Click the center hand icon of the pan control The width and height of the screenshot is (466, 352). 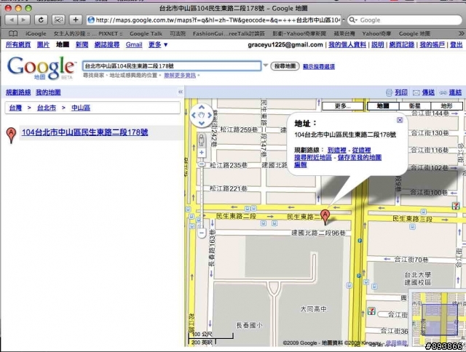tap(202, 115)
